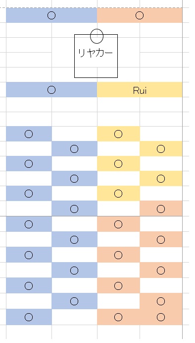The width and height of the screenshot is (195, 343).
Task: Select the first-column blue cell just below the divider line
Action: pos(29,224)
